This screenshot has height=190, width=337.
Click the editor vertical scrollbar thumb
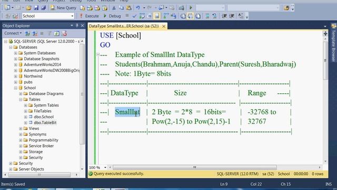pos(325,61)
